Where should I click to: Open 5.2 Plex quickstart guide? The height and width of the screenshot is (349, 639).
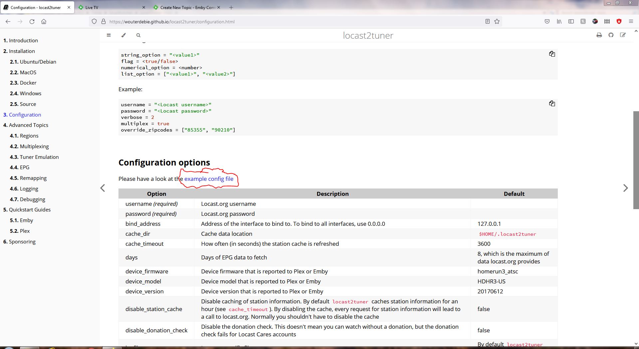pos(20,231)
